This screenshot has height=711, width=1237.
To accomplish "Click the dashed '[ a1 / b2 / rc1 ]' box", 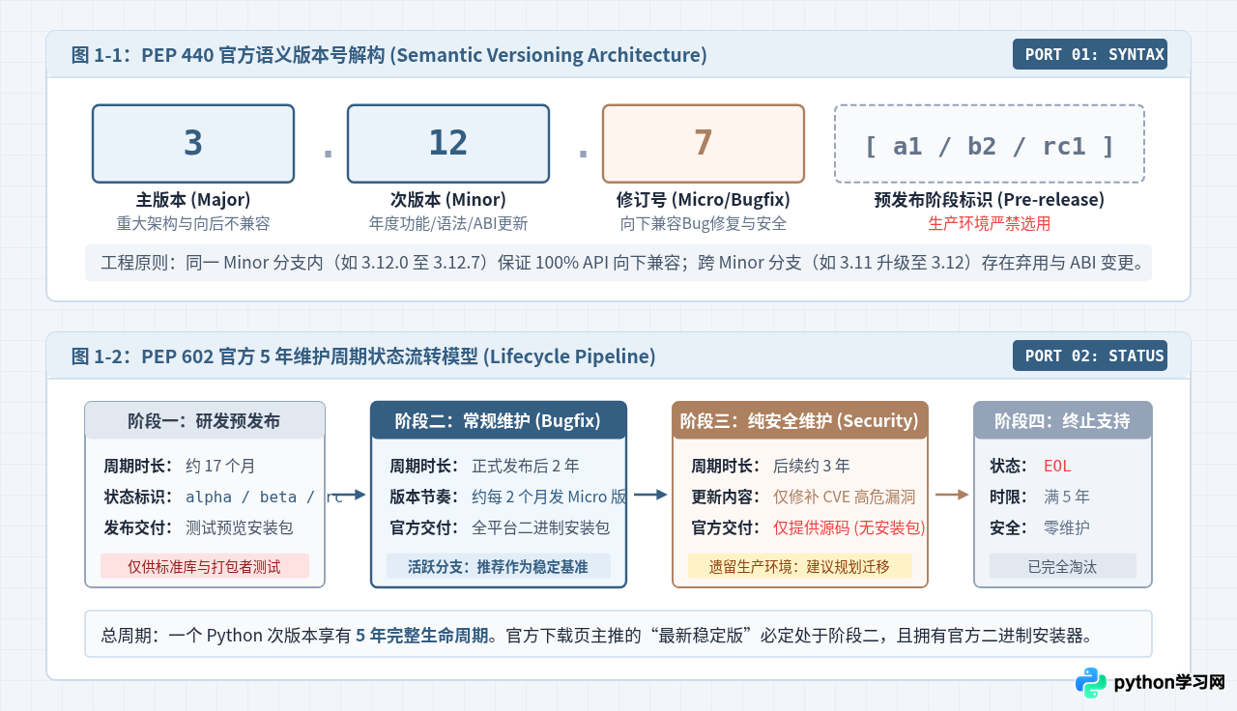I will tap(990, 144).
